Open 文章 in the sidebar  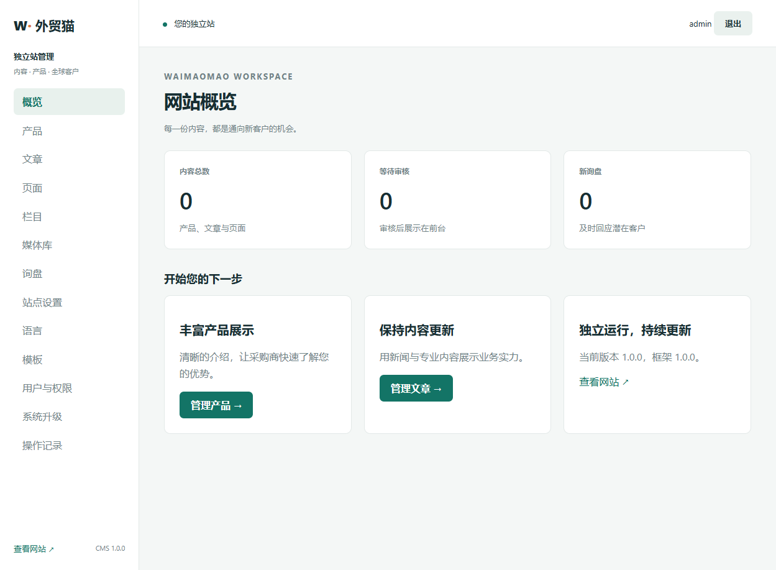pyautogui.click(x=69, y=160)
